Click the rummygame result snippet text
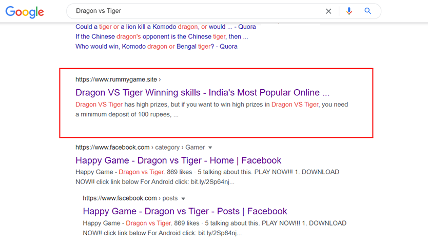 (212, 110)
